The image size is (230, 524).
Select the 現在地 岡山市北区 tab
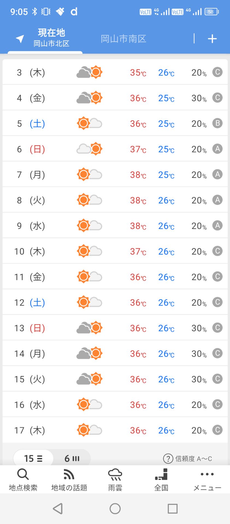coord(51,38)
